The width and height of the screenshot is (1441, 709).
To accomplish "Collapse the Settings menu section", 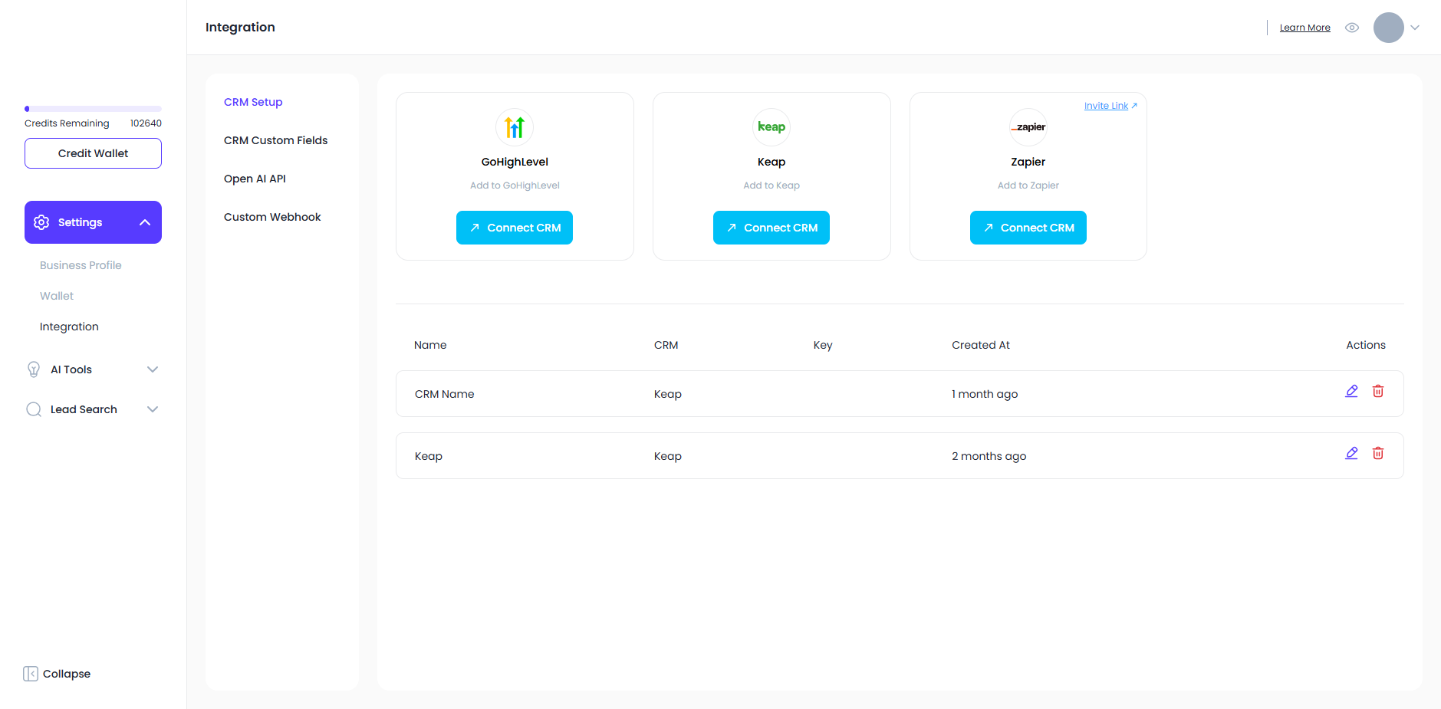I will [x=145, y=222].
